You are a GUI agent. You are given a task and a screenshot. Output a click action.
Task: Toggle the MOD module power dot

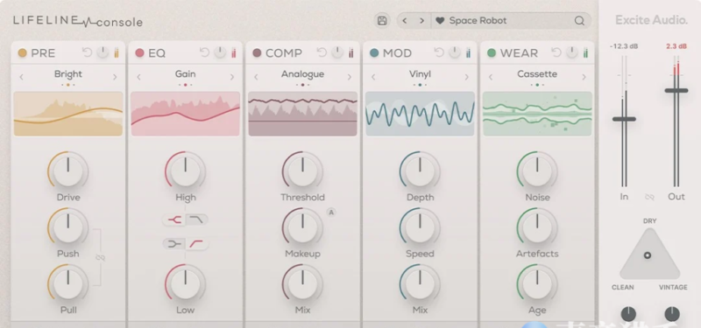(x=374, y=53)
